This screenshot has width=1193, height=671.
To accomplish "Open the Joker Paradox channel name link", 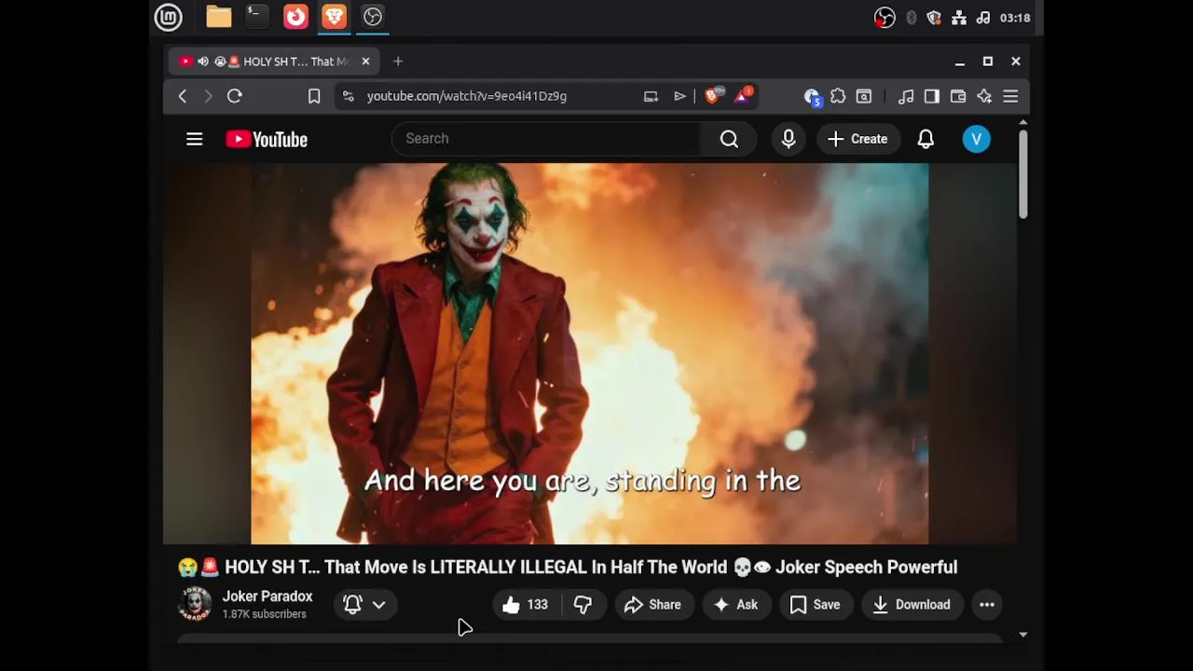I will click(x=267, y=596).
